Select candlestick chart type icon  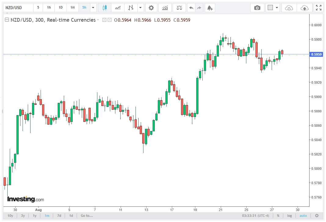point(105,8)
